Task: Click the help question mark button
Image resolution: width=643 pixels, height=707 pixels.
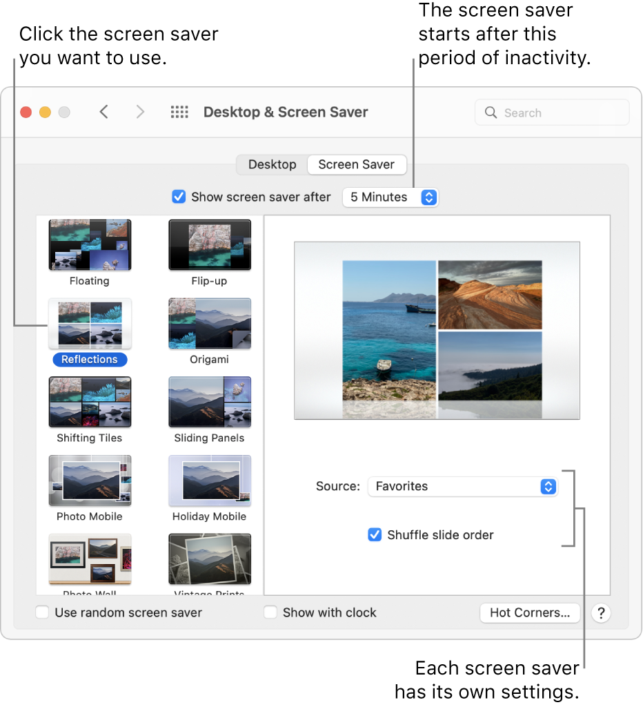Action: point(601,613)
